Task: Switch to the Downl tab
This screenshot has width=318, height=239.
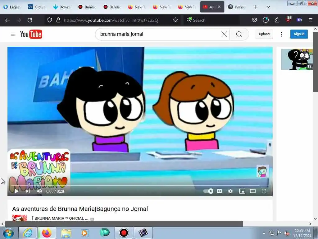Action: tap(62, 7)
